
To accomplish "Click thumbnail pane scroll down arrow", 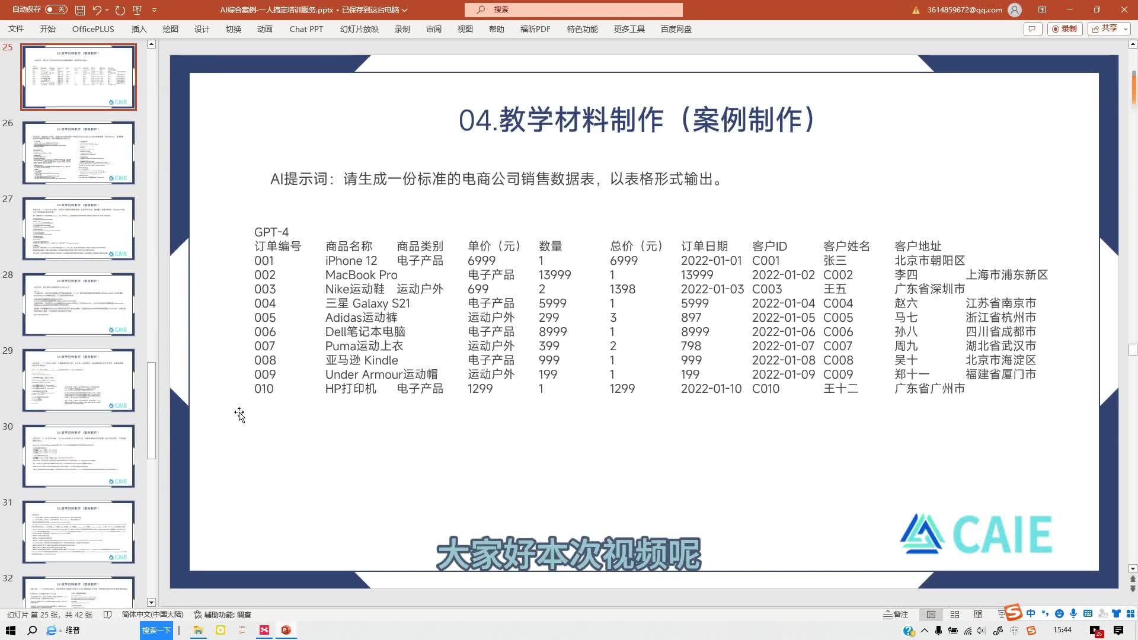I will tap(151, 602).
